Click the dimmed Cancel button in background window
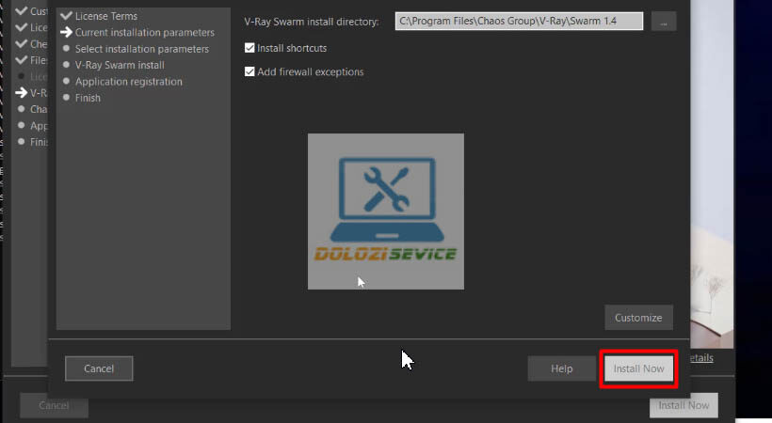 pyautogui.click(x=54, y=405)
